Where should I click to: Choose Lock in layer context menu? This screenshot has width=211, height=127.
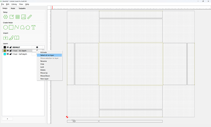click(49, 67)
